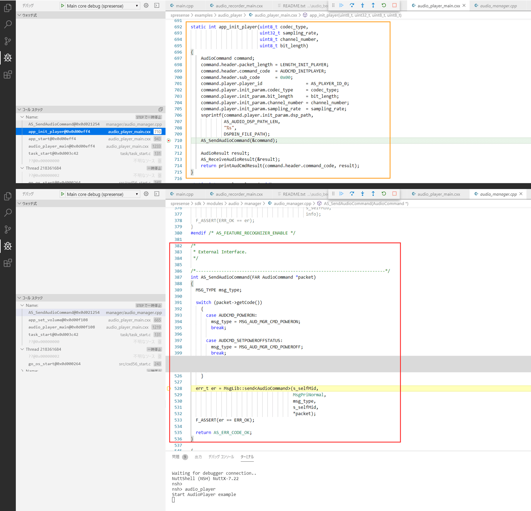The height and width of the screenshot is (511, 531).
Task: Click 'sdk' breadcrumb in the lower window
Action: pos(198,203)
